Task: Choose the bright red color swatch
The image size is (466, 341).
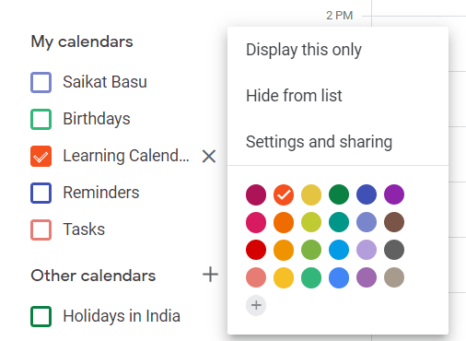Action: (256, 250)
